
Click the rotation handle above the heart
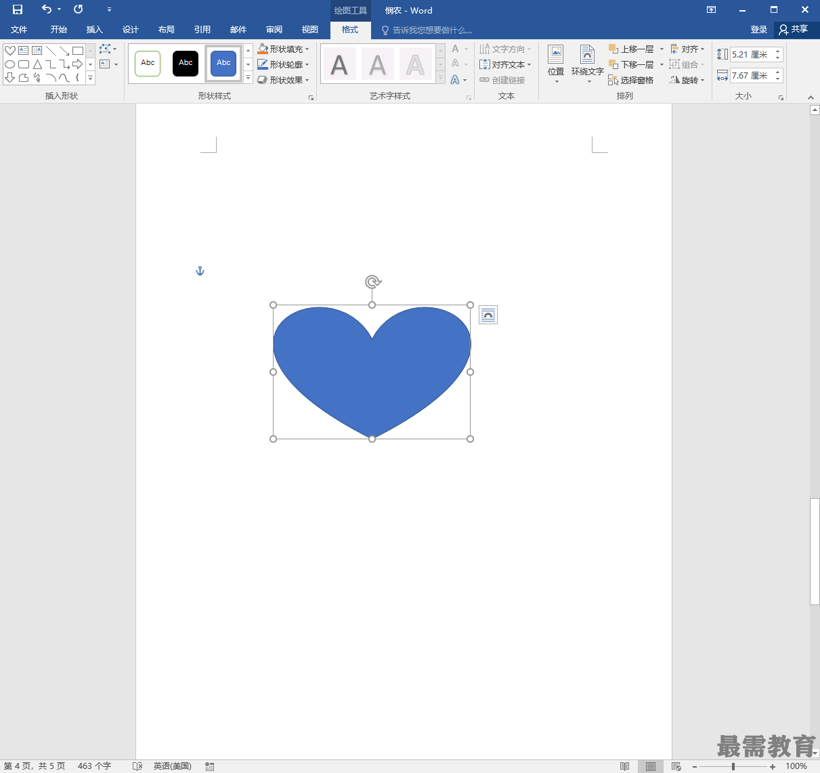pyautogui.click(x=372, y=282)
